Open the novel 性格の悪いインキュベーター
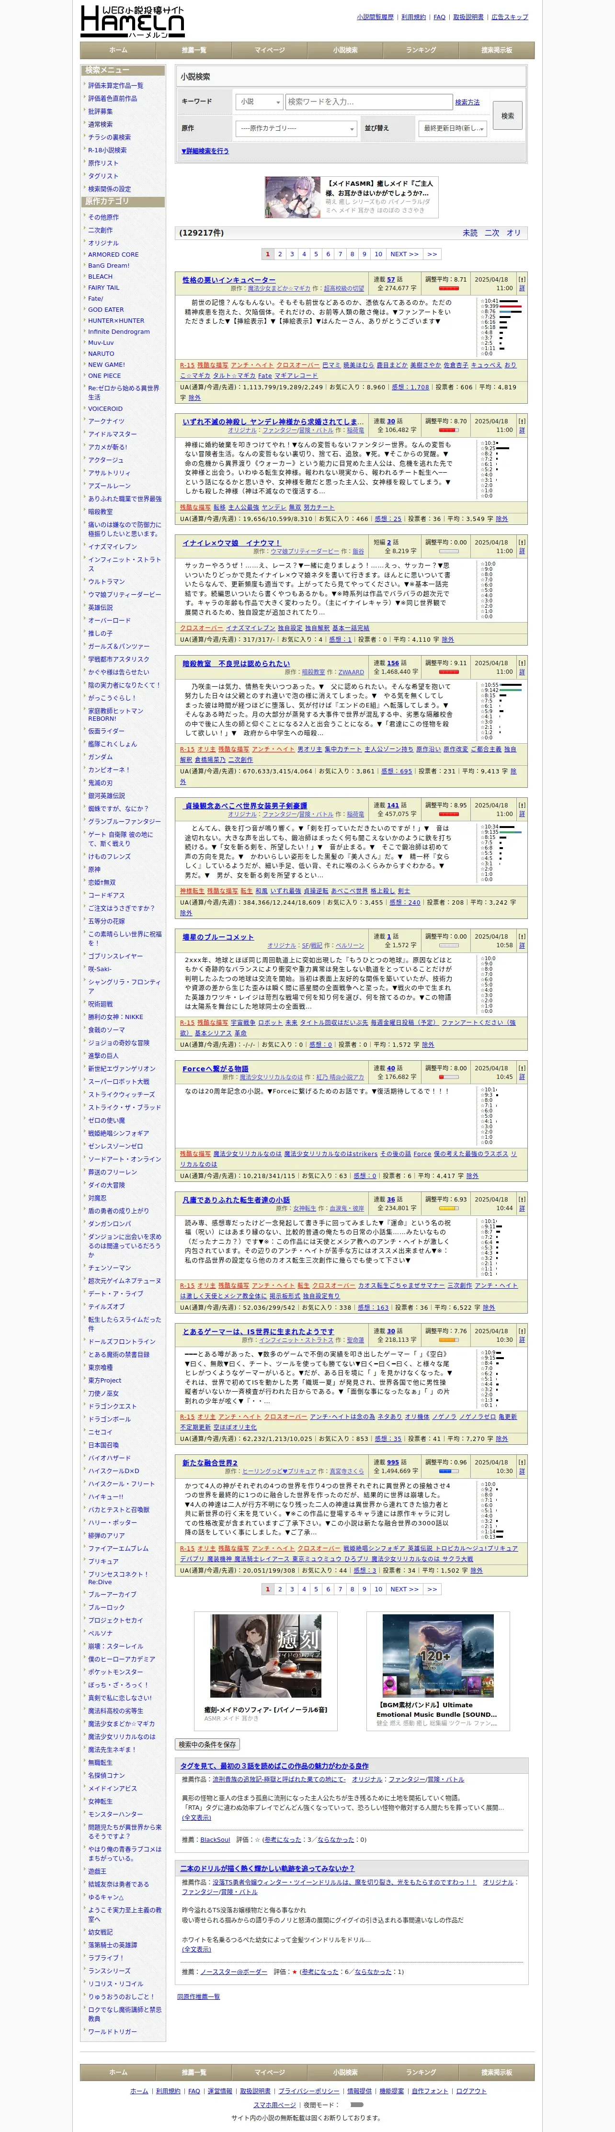The height and width of the screenshot is (2132, 615). pyautogui.click(x=229, y=280)
